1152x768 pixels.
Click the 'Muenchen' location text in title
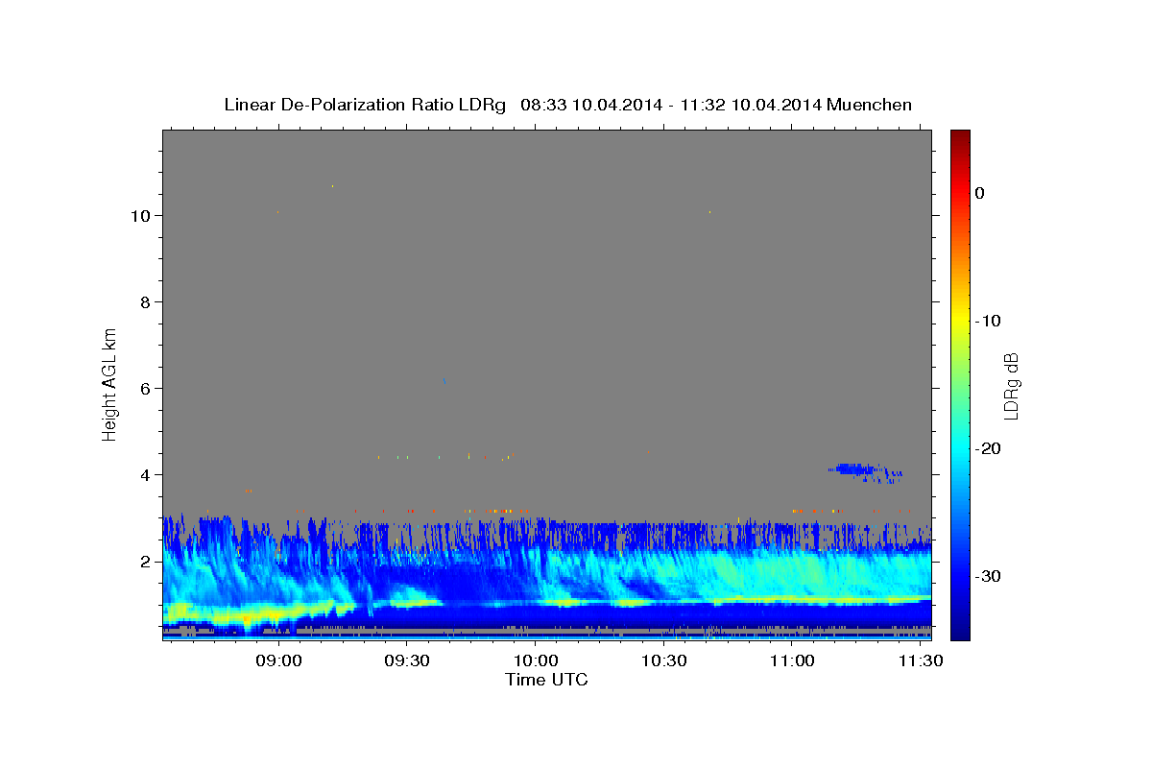coord(869,105)
